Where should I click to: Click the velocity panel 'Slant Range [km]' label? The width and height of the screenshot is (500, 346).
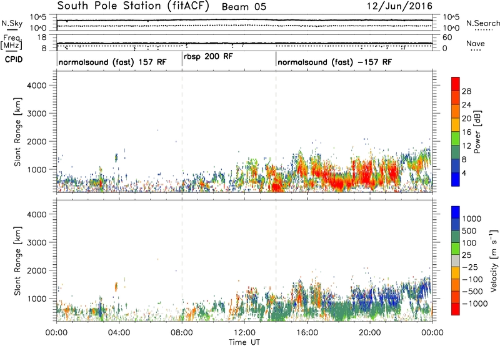(17, 261)
